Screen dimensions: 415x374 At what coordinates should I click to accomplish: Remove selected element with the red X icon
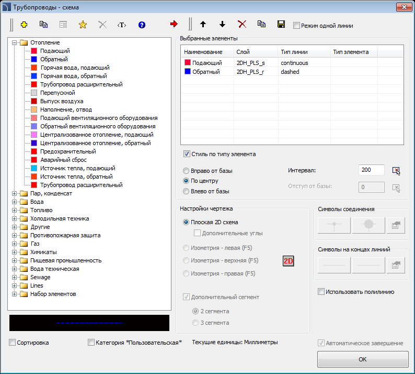pyautogui.click(x=242, y=25)
